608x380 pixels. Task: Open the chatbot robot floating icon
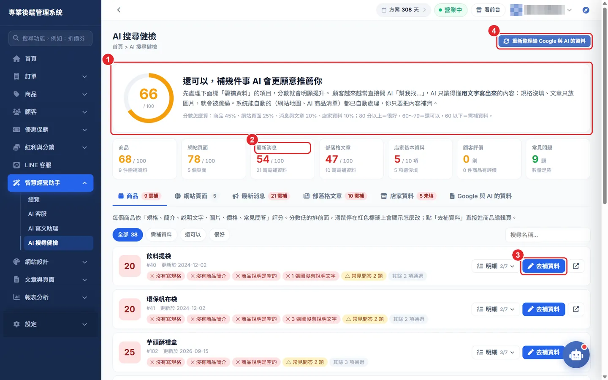click(576, 355)
